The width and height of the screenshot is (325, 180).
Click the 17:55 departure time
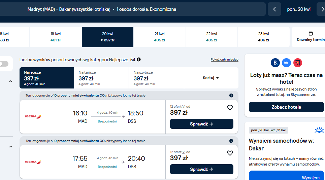80,158
